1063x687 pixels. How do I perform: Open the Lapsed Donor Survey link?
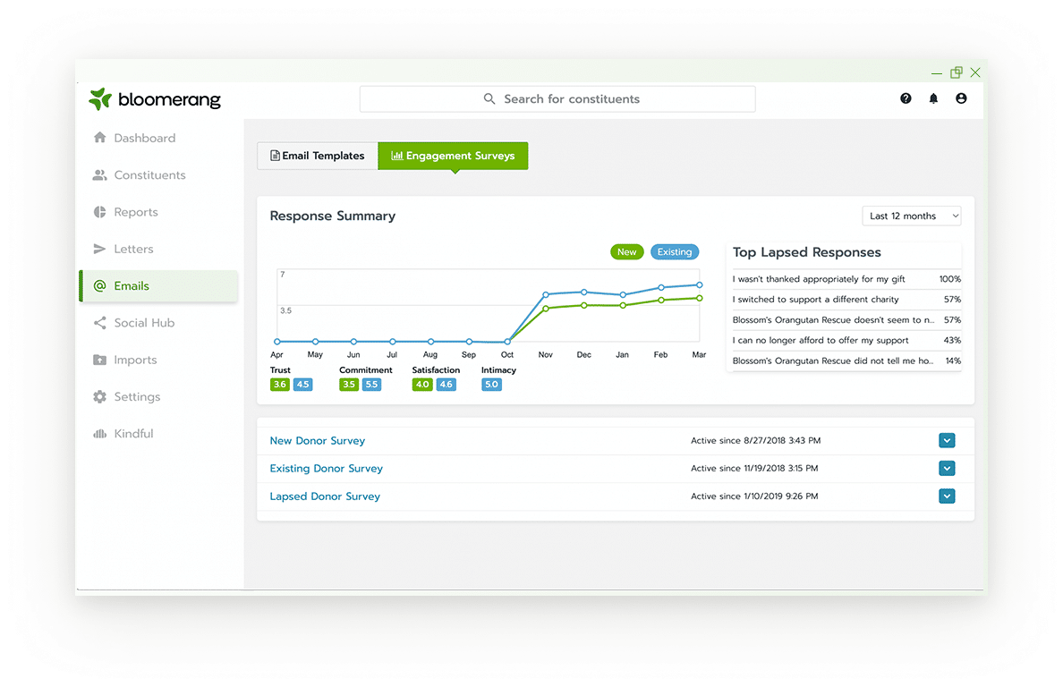point(325,496)
